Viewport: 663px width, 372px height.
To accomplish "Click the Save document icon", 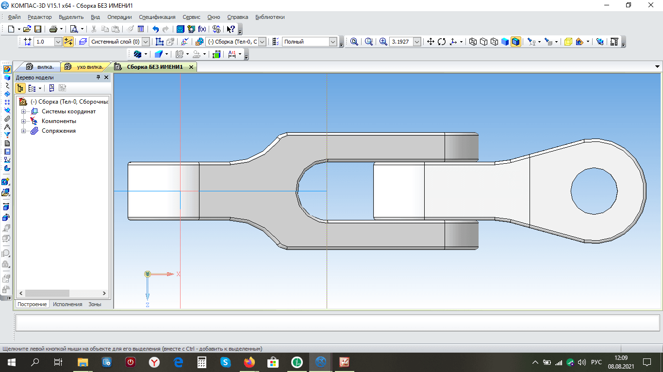I will [38, 29].
